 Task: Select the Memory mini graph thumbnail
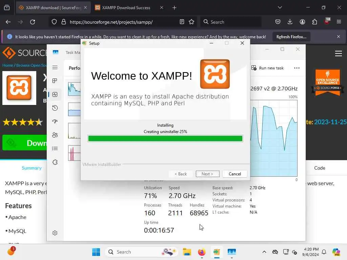[74, 109]
